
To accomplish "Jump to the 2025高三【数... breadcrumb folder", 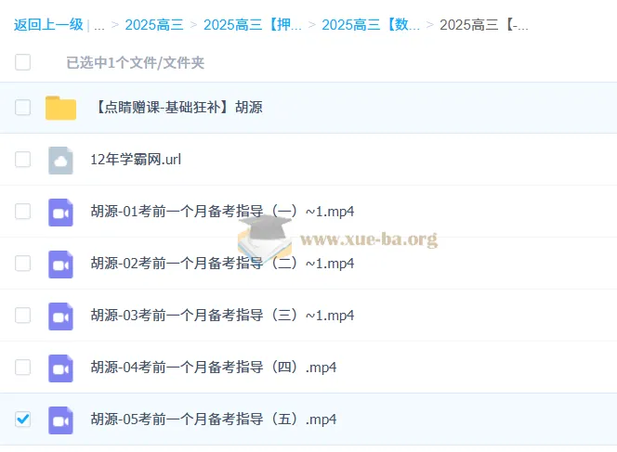I will point(370,25).
